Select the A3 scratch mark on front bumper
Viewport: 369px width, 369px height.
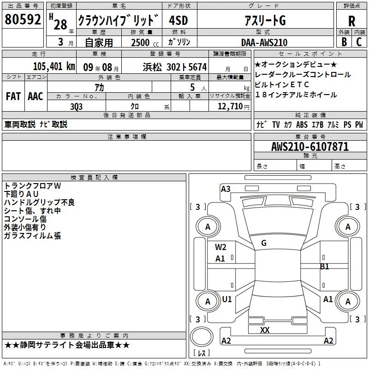[x=226, y=189]
